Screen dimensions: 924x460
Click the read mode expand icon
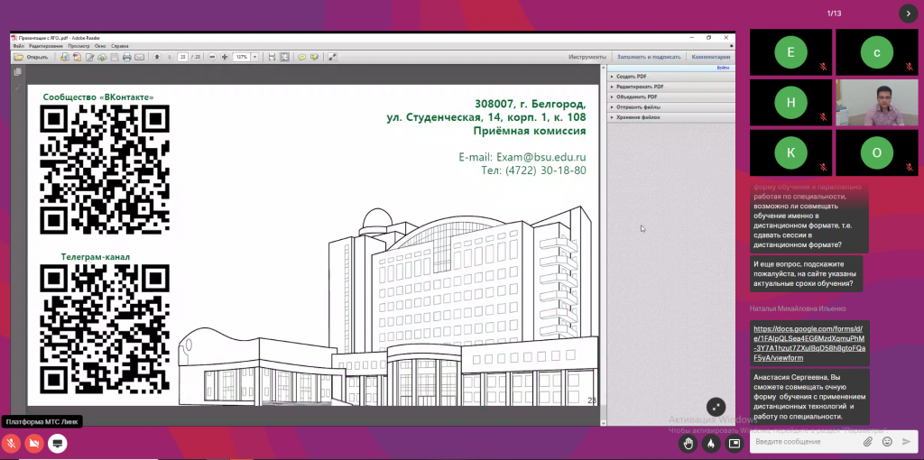[332, 57]
